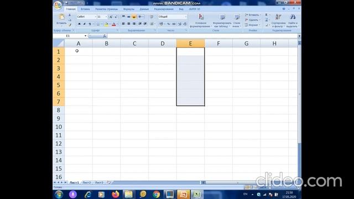Click the Insert Function fx icon
Viewport: 354px width, 199px height.
coord(105,36)
